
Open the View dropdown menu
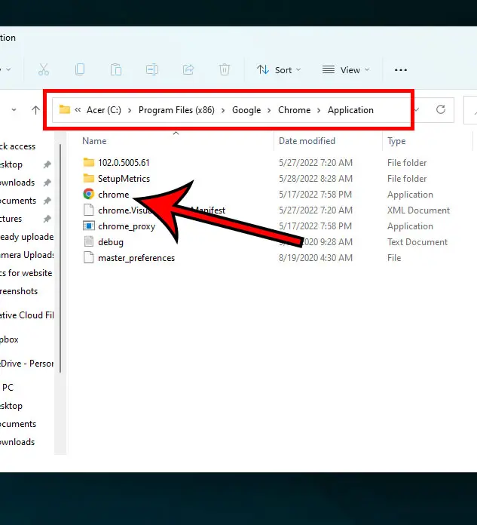(346, 70)
